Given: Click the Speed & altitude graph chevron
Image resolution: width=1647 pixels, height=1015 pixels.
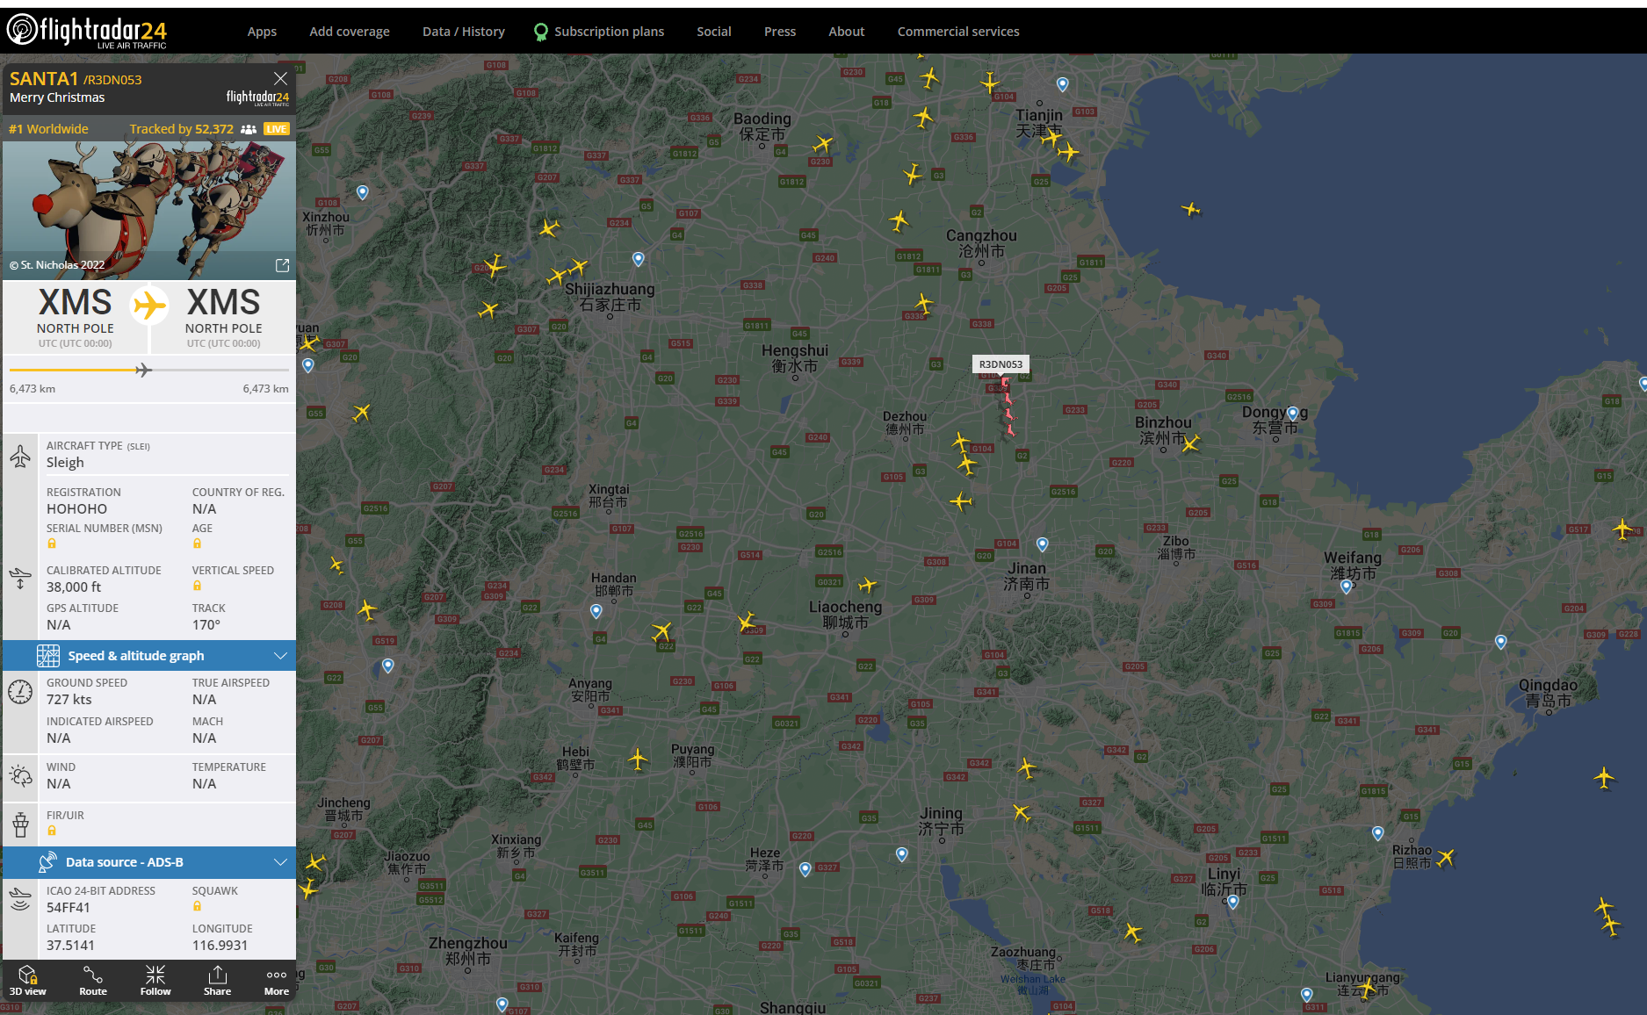Looking at the screenshot, I should pyautogui.click(x=280, y=656).
